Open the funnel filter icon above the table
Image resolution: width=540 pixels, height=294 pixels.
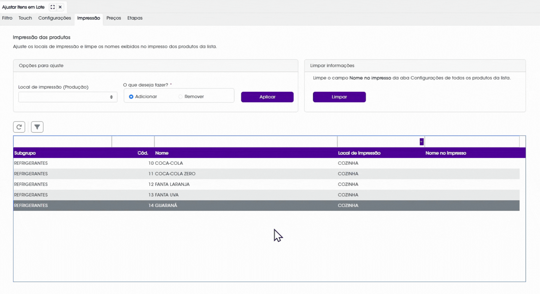(x=37, y=127)
